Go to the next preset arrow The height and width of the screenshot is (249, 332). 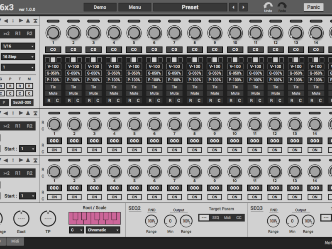point(244,7)
